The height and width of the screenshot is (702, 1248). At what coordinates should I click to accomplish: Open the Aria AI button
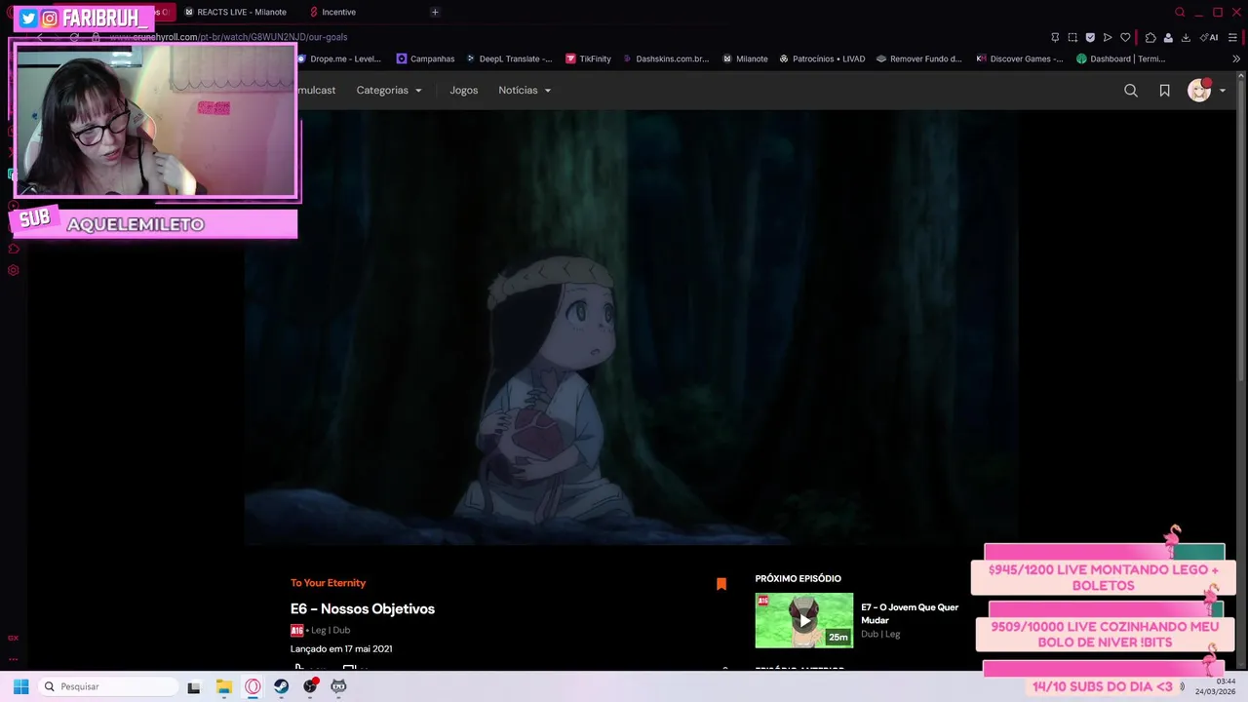point(1210,37)
